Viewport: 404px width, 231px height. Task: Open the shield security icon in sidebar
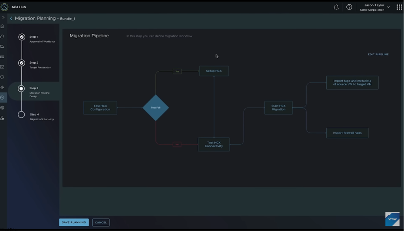(x=2, y=77)
